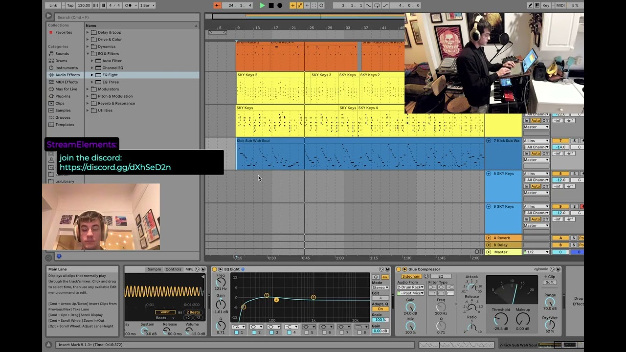This screenshot has width=626, height=352.
Task: Collapse the EQ & Filters folder
Action: (x=88, y=54)
